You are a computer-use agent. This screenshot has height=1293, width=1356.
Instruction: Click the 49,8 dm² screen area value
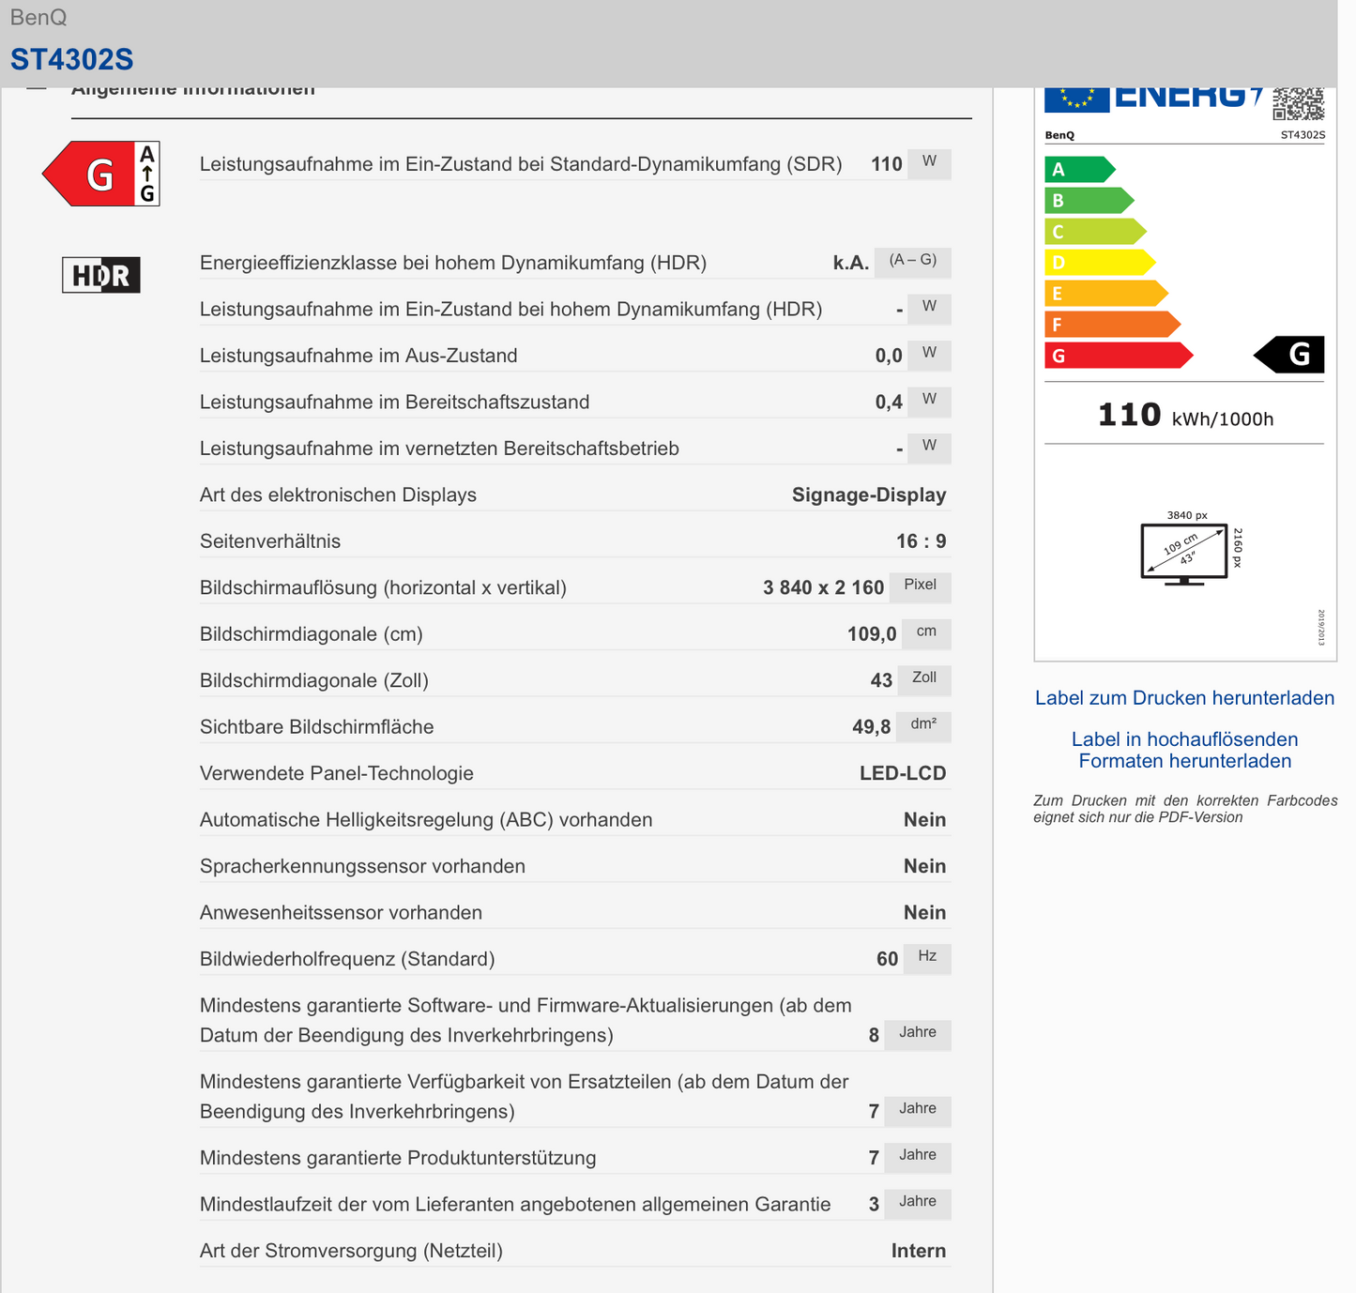pyautogui.click(x=871, y=727)
